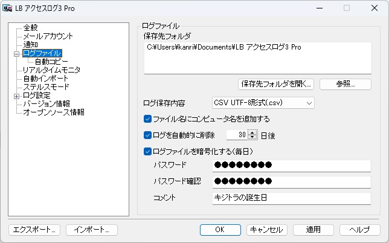Open バージョン情報 page
This screenshot has height=243, width=389.
pyautogui.click(x=47, y=104)
